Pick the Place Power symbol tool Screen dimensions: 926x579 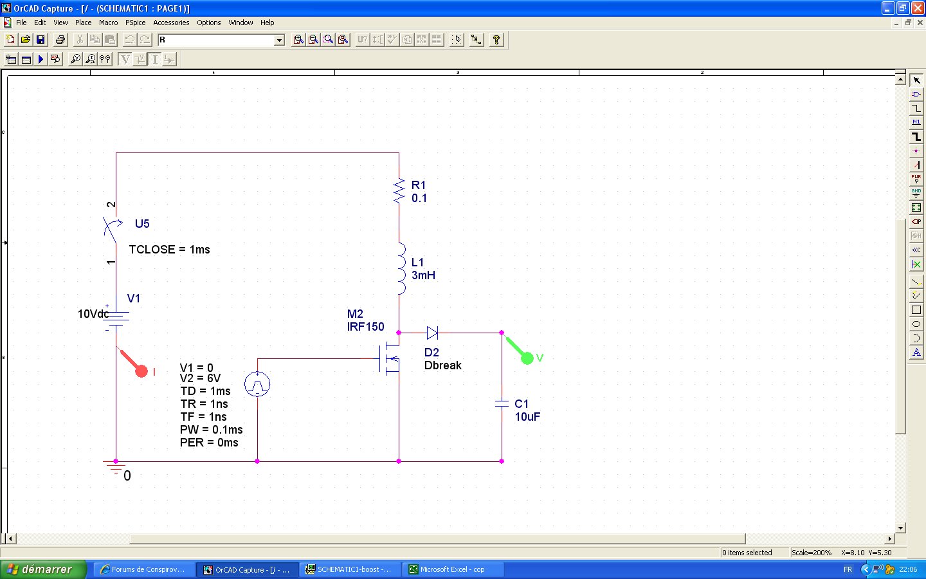(x=916, y=178)
